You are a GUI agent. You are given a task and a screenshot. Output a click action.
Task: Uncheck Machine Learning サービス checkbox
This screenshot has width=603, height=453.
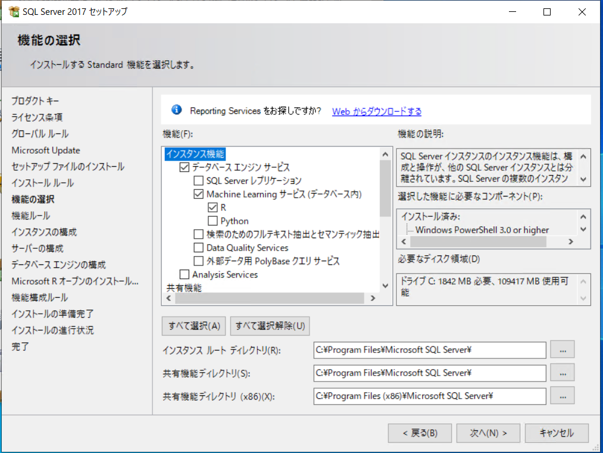coord(198,194)
